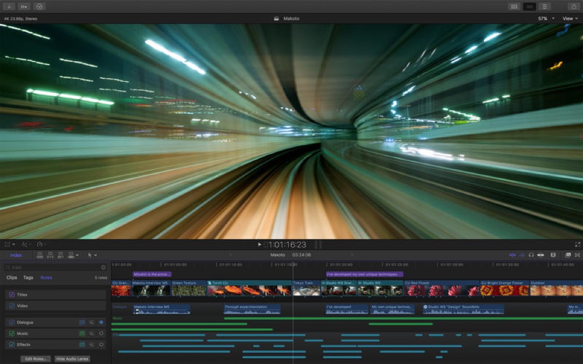The image size is (583, 364).
Task: Switch to the Tags tab
Action: point(28,277)
